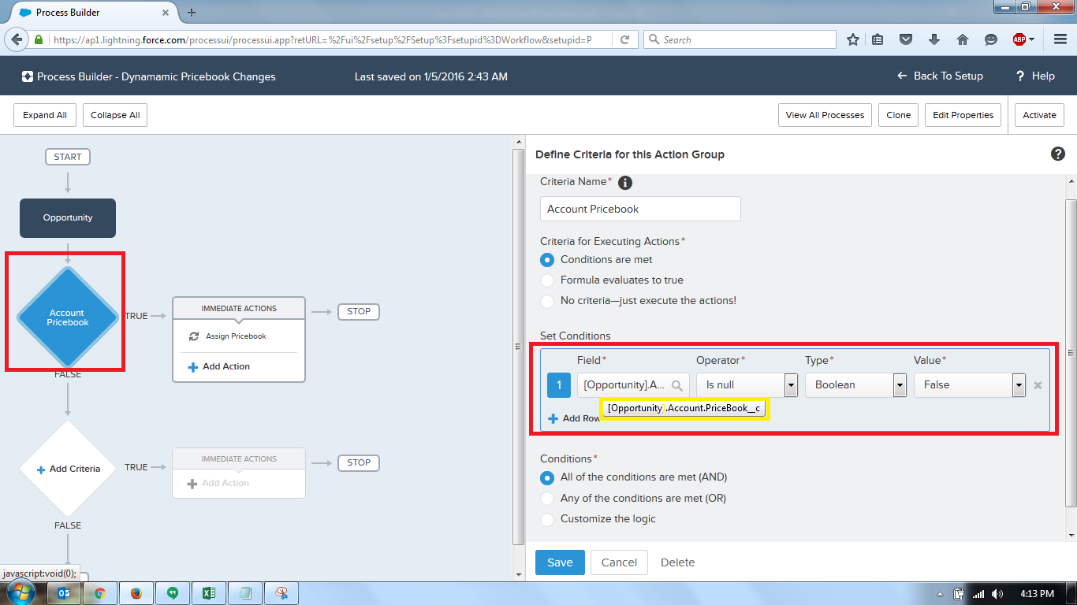Viewport: 1077px width, 605px height.
Task: Open the Adblock Plus dropdown arrow
Action: click(x=1032, y=39)
